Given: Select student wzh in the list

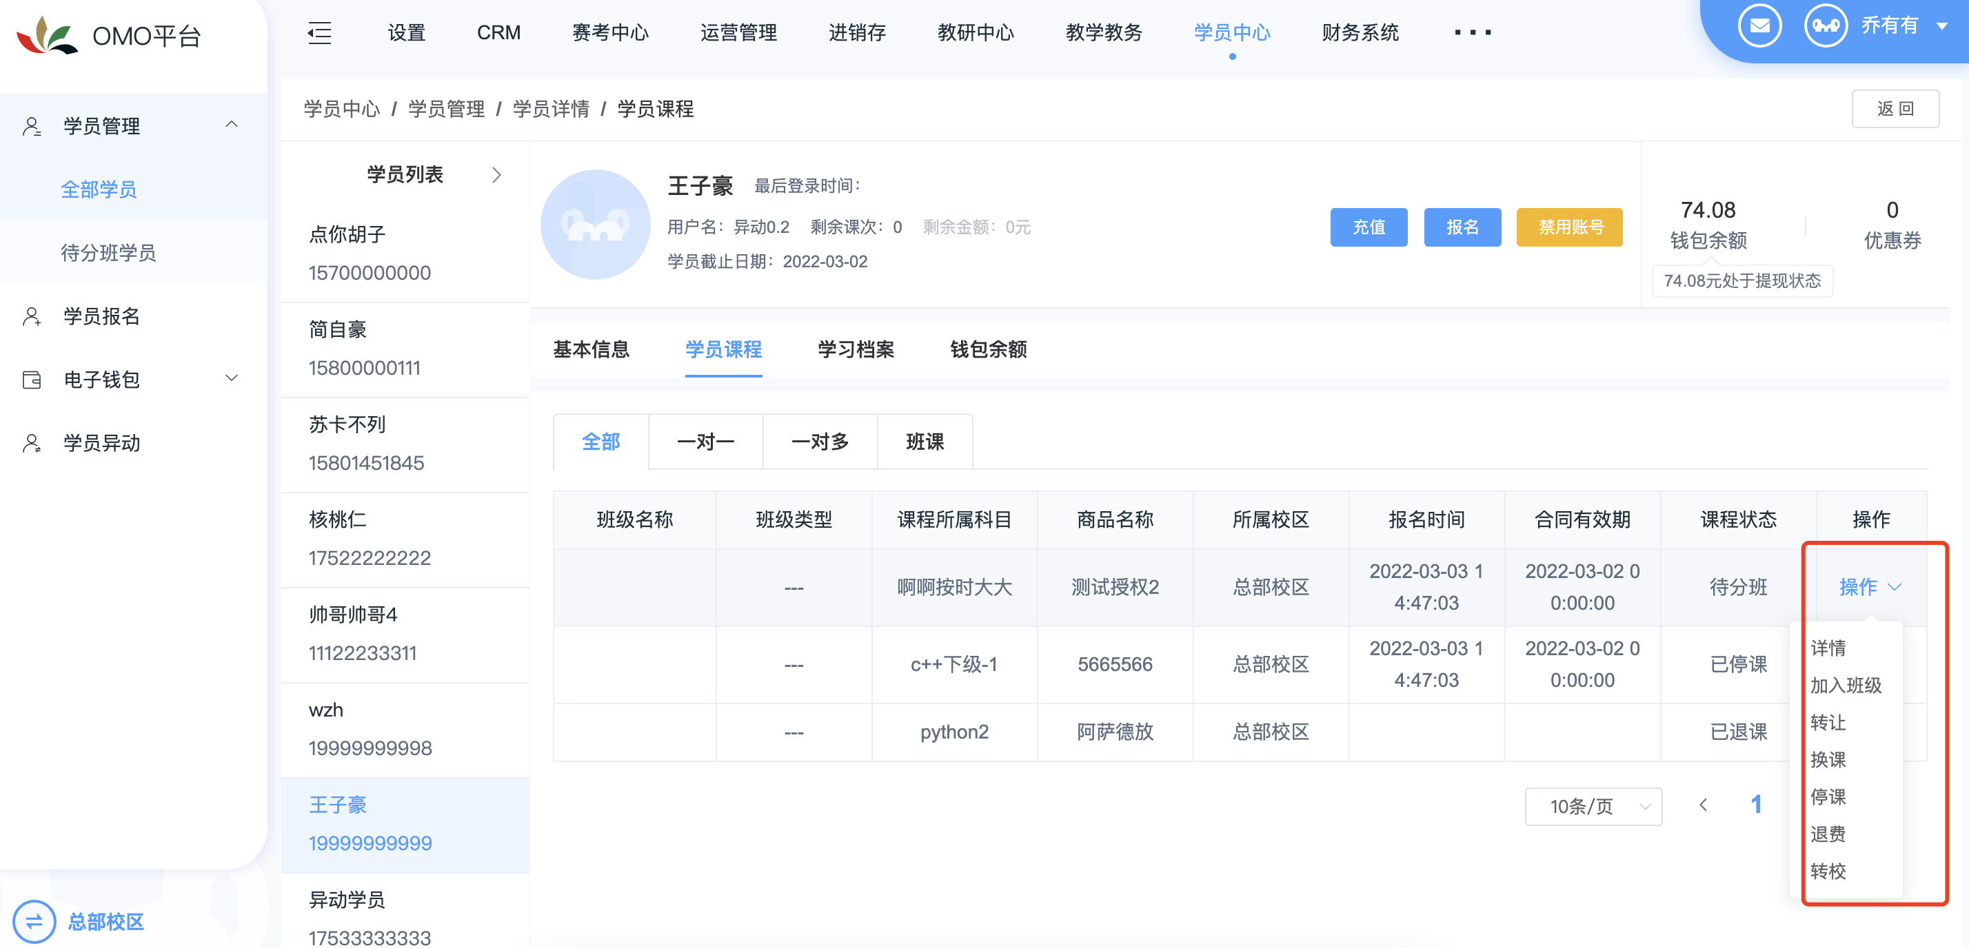Looking at the screenshot, I should pyautogui.click(x=405, y=730).
